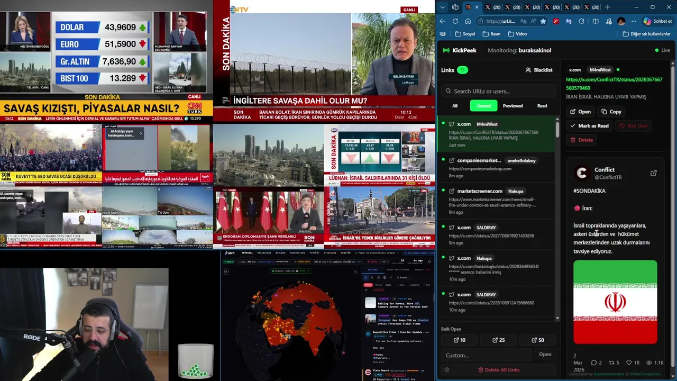Viewport: 677px width, 381px height.
Task: Open the media control music-note icon
Action: click(x=608, y=21)
